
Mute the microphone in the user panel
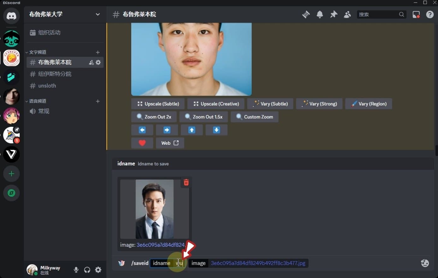76,269
